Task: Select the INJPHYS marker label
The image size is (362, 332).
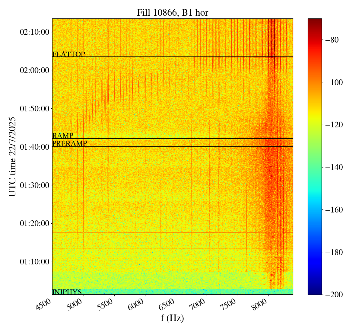Action: click(x=67, y=292)
